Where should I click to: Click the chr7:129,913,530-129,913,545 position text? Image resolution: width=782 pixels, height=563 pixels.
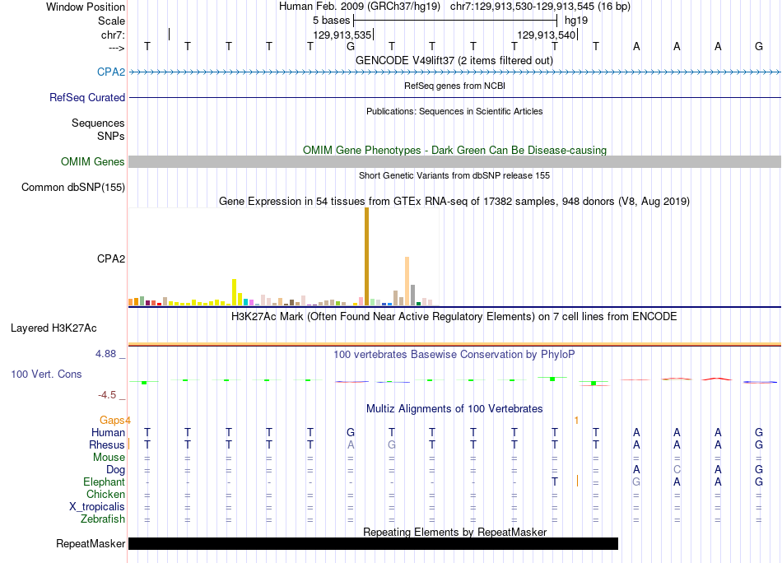(540, 7)
